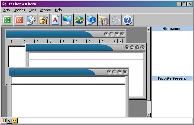The width and height of the screenshot is (194, 125).
Task: Open the color palette monitor icon
Action: point(31,20)
